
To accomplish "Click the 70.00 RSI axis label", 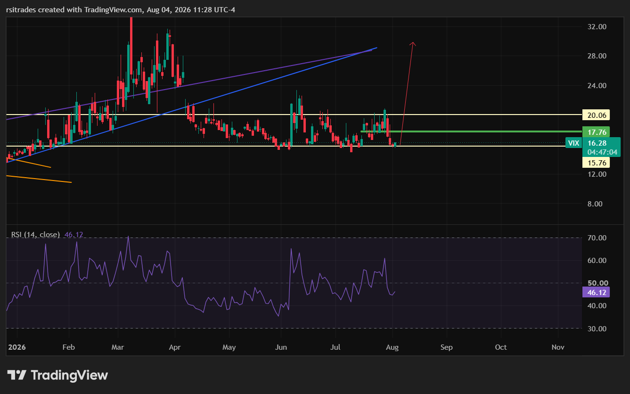I will click(596, 238).
